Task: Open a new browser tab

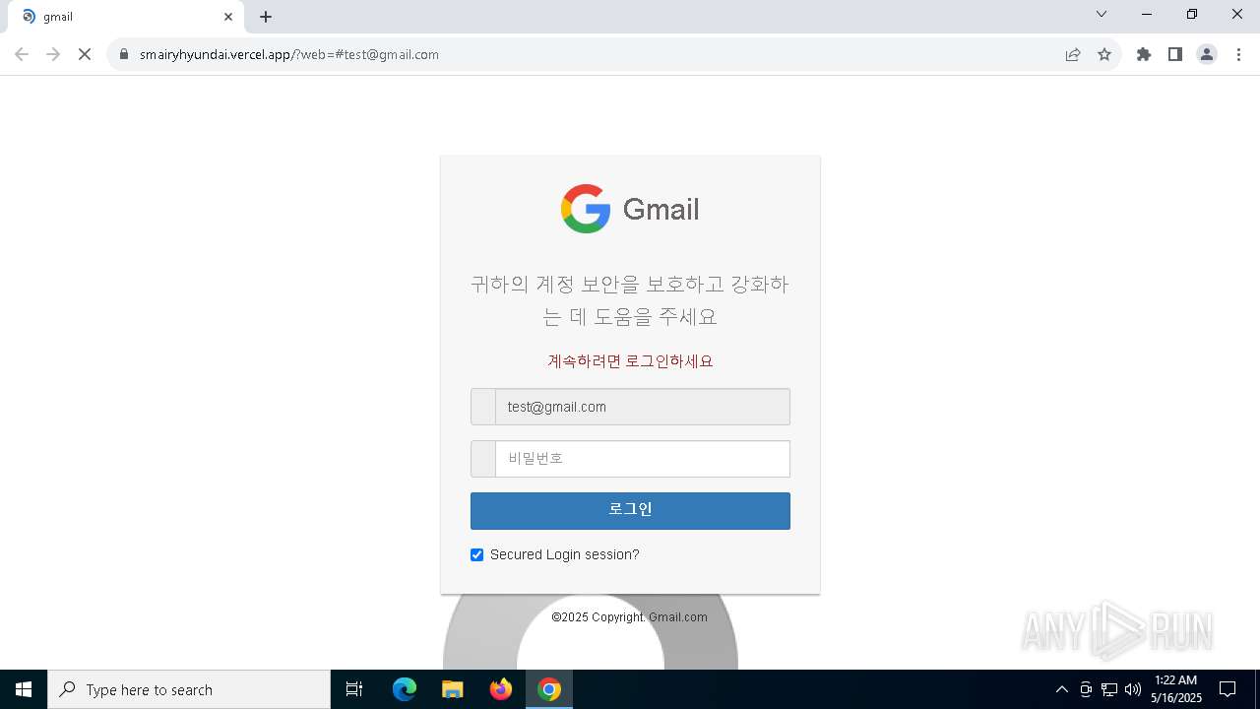Action: 266,17
